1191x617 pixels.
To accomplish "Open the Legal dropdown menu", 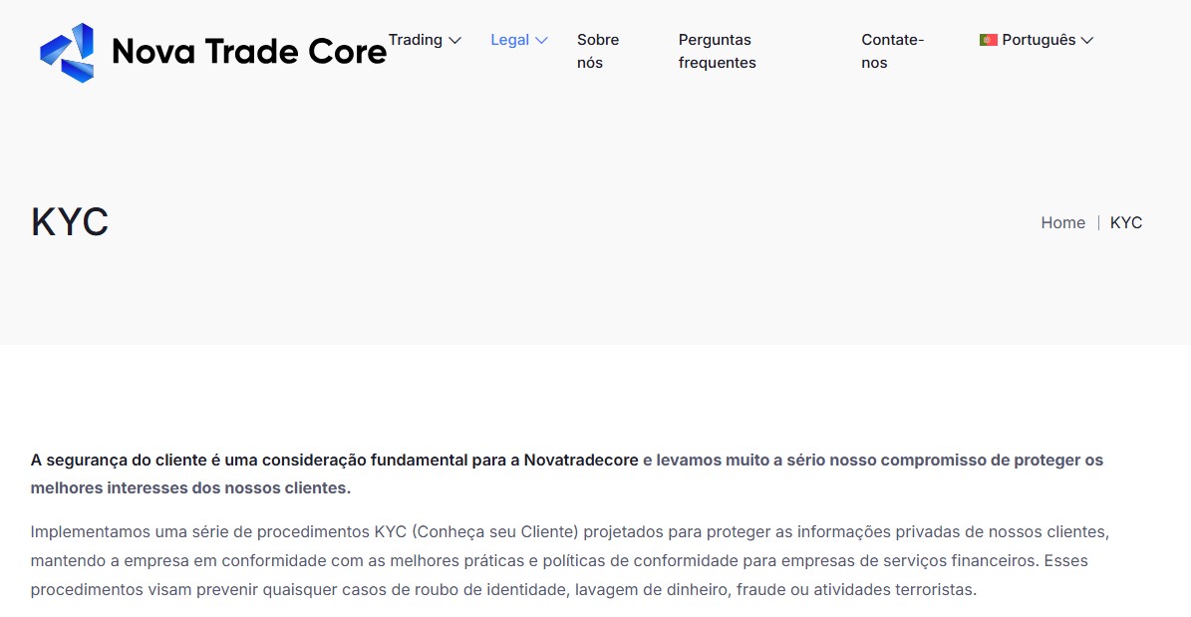I will 510,40.
